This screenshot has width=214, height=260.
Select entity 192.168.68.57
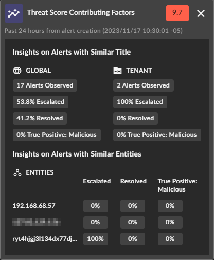click(x=34, y=206)
